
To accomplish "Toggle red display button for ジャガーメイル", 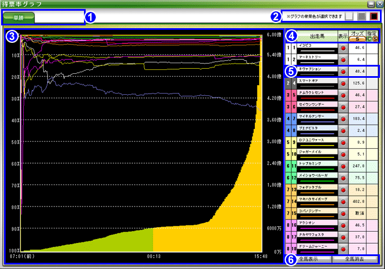I will (343, 155).
